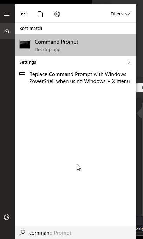Select the Home icon in the sidebar

[x=7, y=31]
